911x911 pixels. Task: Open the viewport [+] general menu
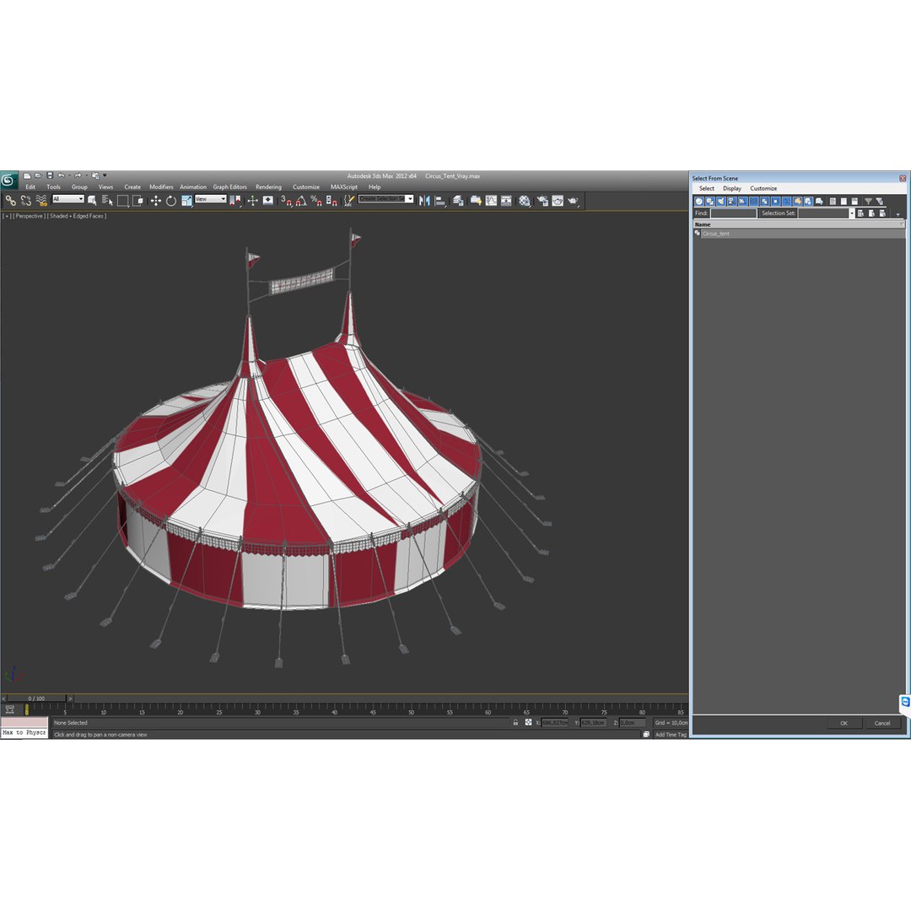pos(7,216)
